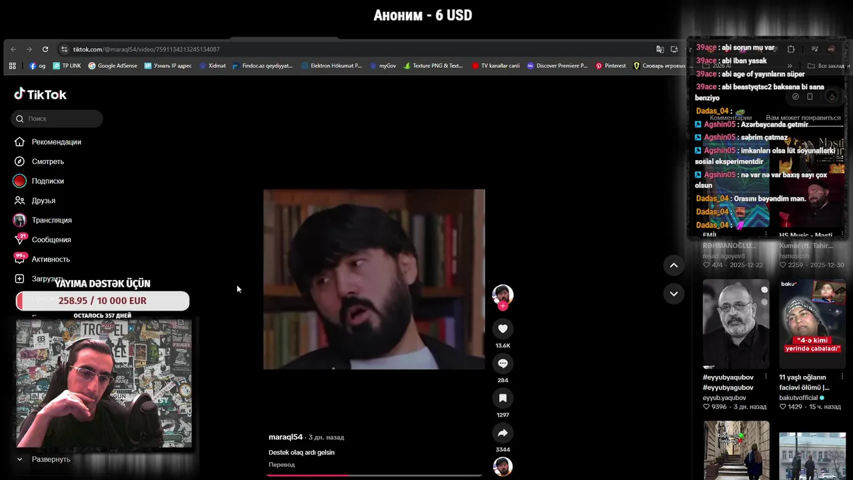Click browser back arrow
Screen dimensions: 853x480
pyautogui.click(x=13, y=49)
